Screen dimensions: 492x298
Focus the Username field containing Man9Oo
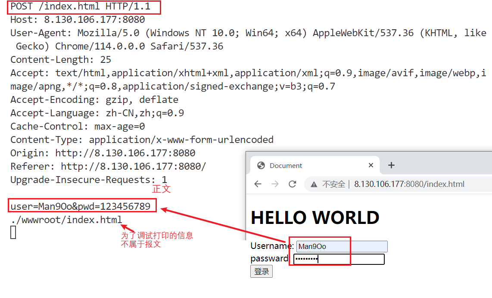(342, 246)
